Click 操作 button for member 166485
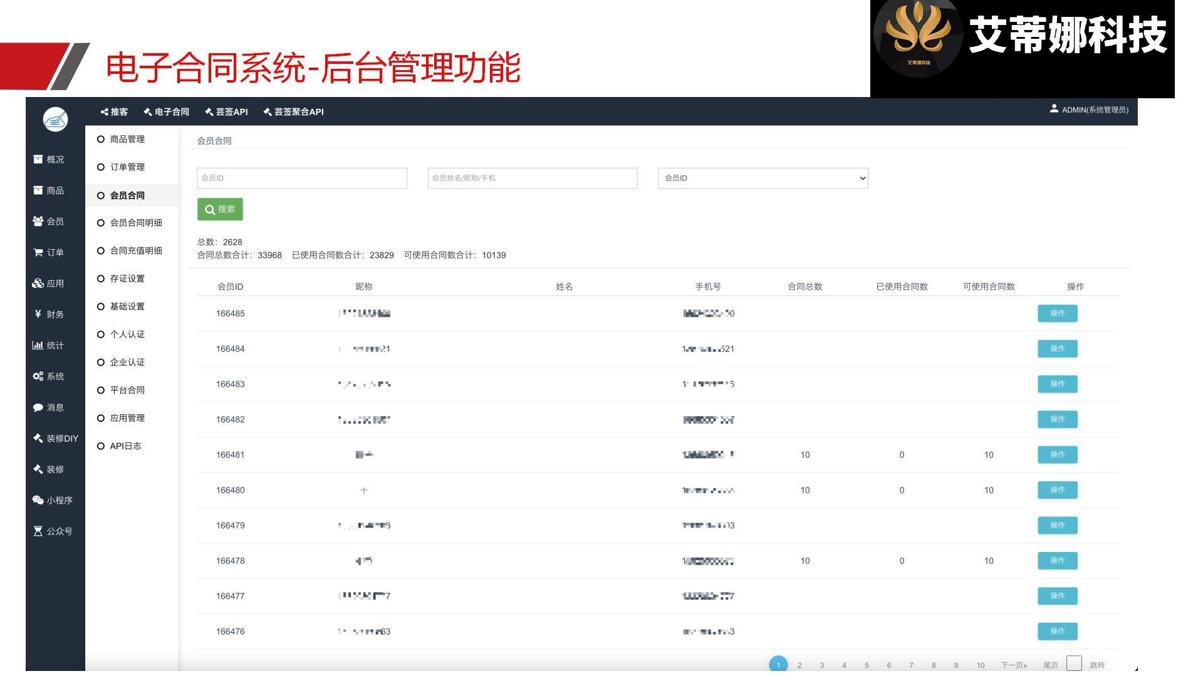Screen dimensions: 1203x676 click(x=1057, y=314)
